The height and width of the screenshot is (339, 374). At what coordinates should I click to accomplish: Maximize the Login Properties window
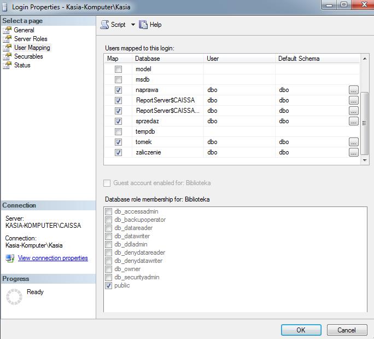pyautogui.click(x=344, y=4)
